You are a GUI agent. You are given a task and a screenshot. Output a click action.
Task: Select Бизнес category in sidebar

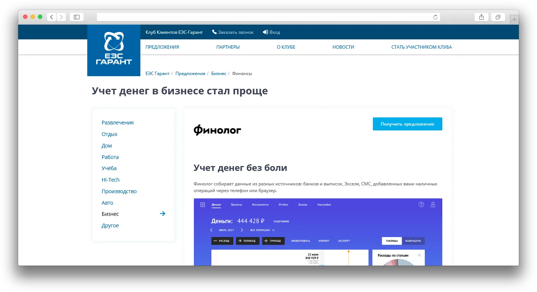point(110,214)
